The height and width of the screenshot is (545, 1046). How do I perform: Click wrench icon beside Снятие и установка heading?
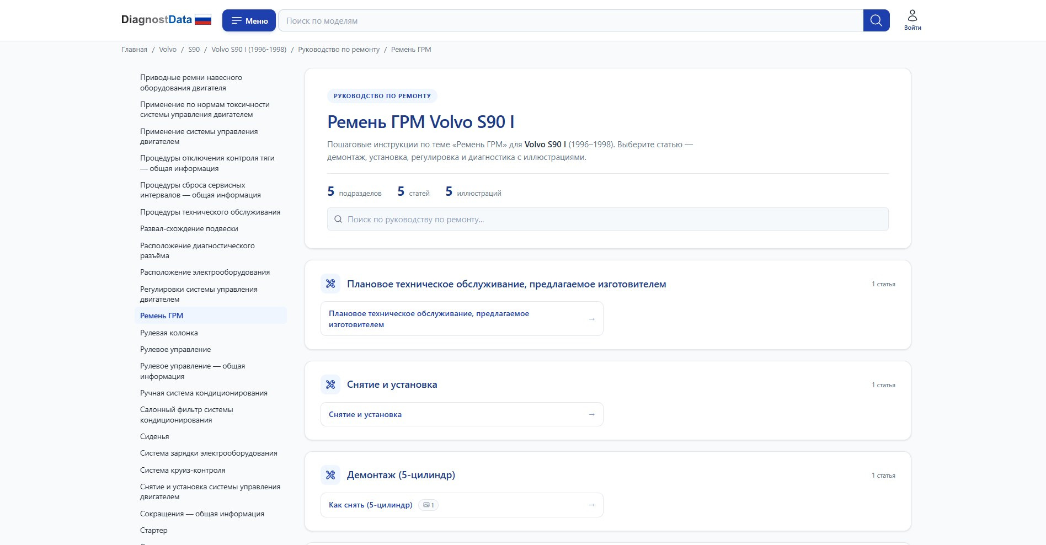[330, 384]
